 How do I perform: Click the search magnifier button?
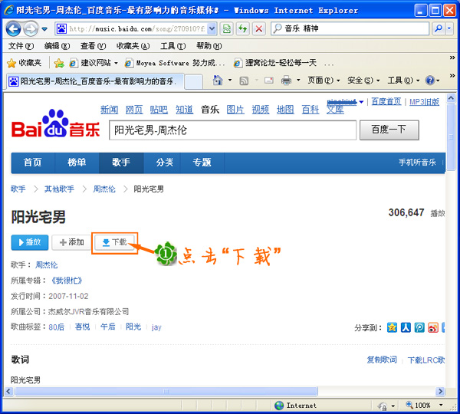439,29
